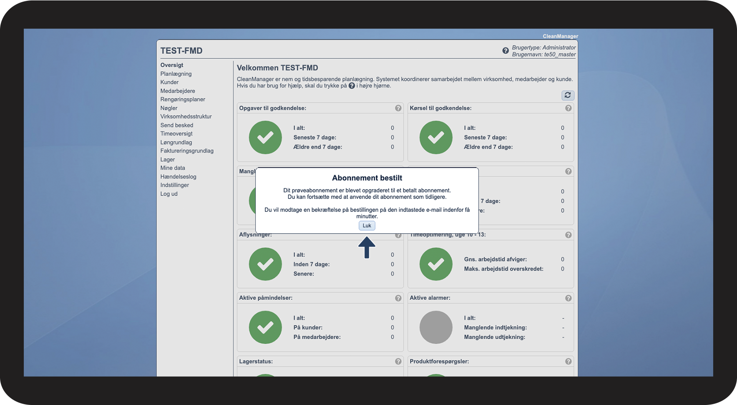This screenshot has width=737, height=405.
Task: Open help for Opgaver til godkendelse
Action: 398,108
